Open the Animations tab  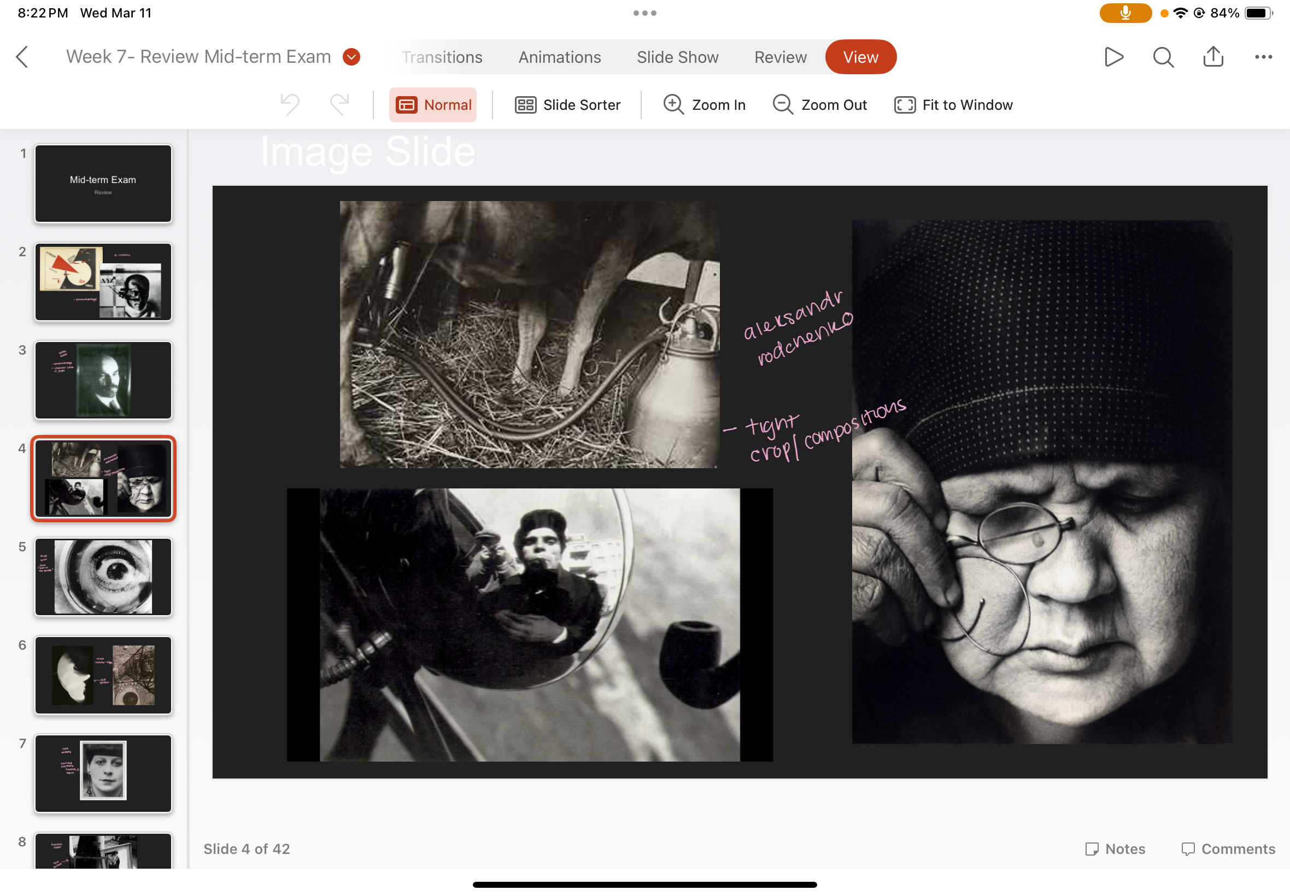559,57
